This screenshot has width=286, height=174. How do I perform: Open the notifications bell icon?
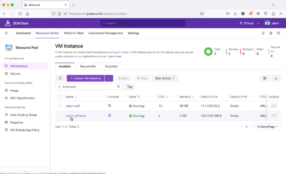(263, 33)
